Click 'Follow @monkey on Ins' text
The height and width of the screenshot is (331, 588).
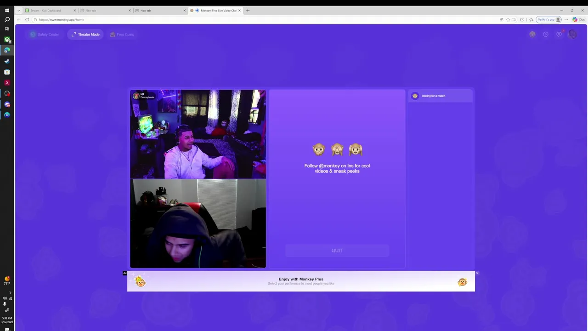click(337, 168)
